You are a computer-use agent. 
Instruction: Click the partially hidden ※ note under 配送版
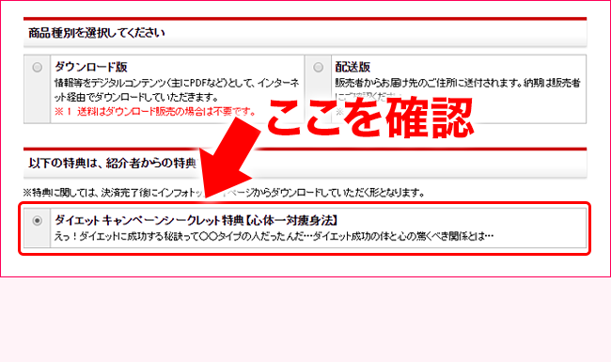point(339,112)
